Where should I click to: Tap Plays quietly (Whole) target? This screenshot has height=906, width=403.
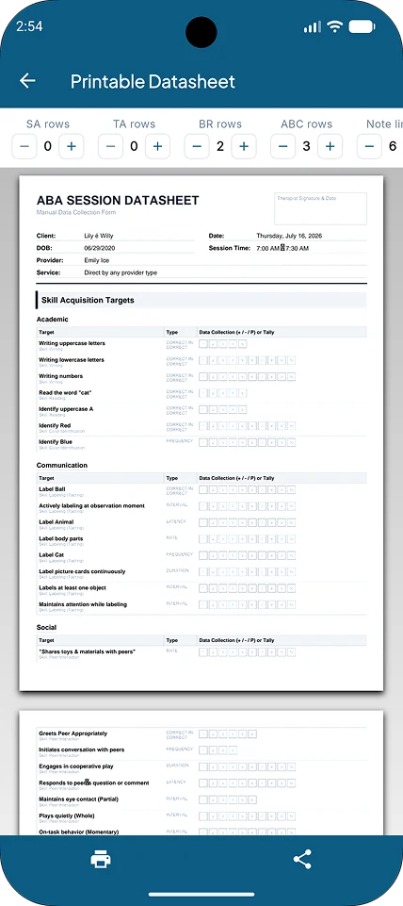[67, 815]
